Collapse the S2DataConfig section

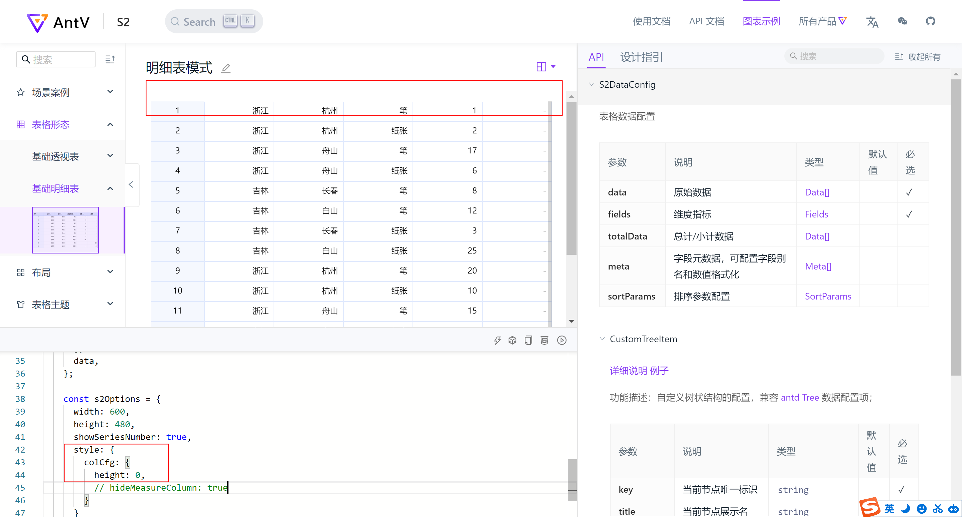tap(591, 84)
